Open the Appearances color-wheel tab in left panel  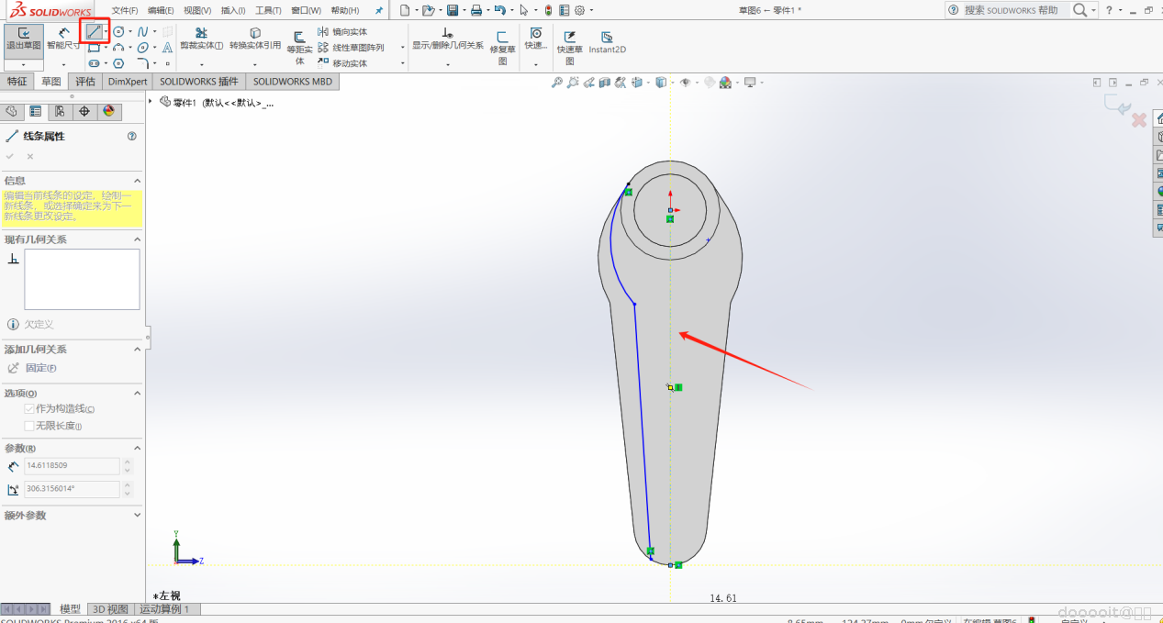click(x=109, y=111)
